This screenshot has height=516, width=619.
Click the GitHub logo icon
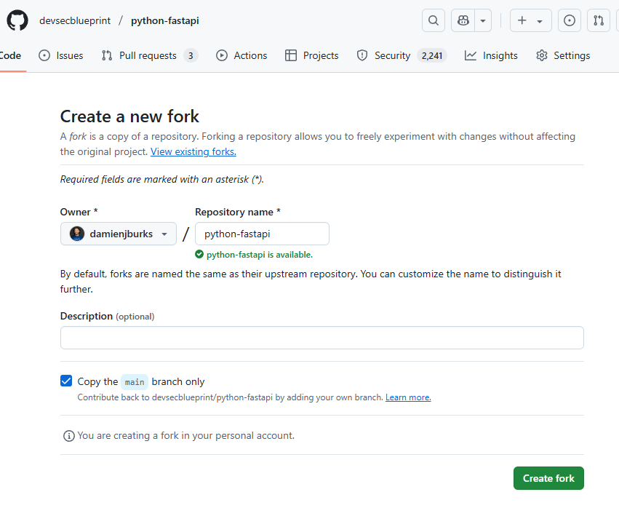pyautogui.click(x=17, y=20)
